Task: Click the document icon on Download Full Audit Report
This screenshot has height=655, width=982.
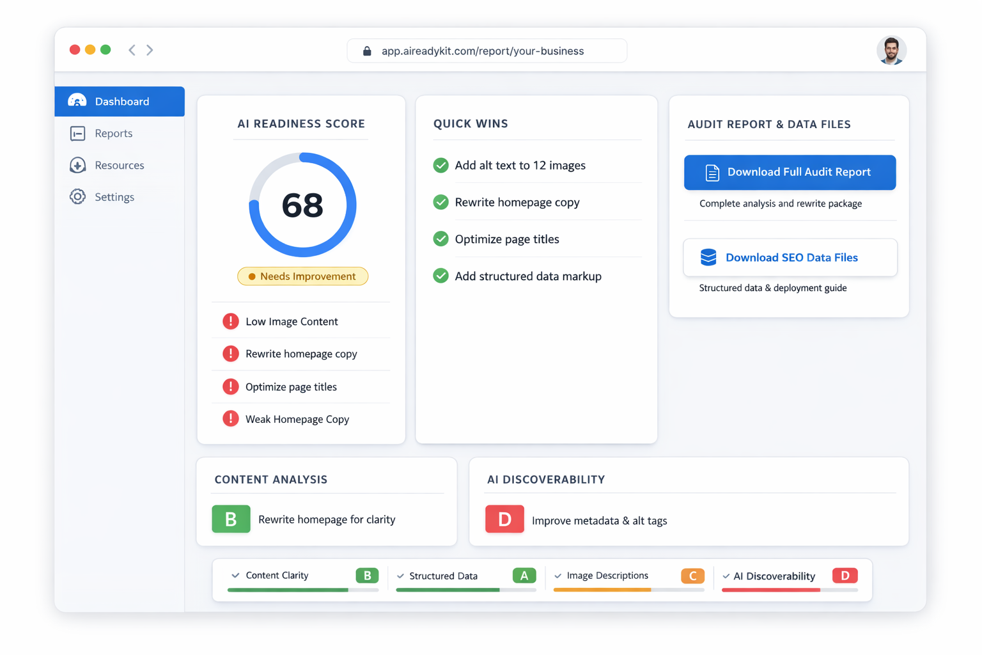Action: 710,172
